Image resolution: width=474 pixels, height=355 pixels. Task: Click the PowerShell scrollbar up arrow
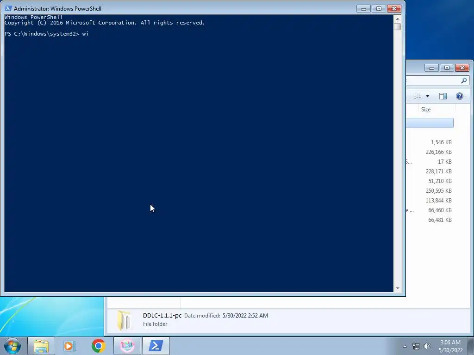[398, 18]
